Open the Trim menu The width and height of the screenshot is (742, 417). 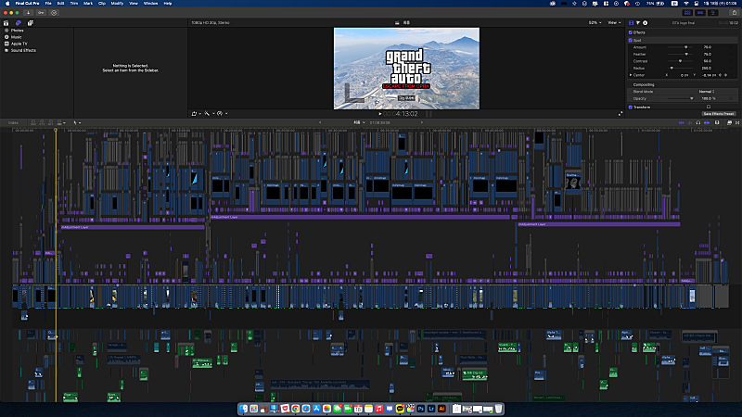(x=74, y=4)
